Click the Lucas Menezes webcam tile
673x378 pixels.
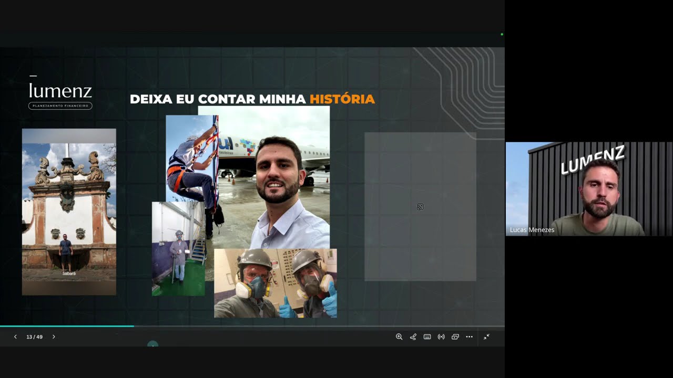pyautogui.click(x=589, y=189)
